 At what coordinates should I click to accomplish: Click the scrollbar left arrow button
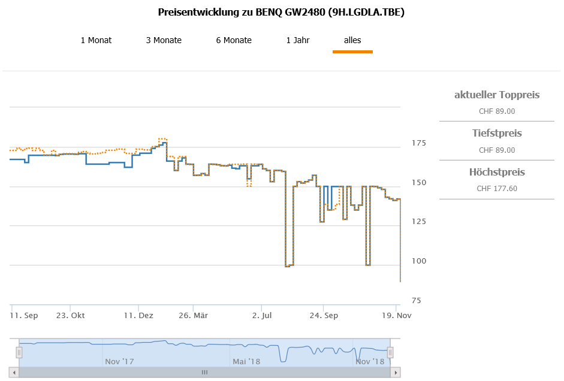(x=14, y=373)
